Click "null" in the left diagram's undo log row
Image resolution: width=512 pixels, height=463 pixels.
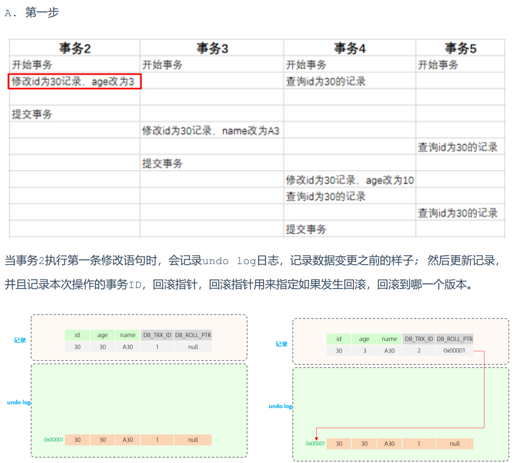(x=193, y=439)
